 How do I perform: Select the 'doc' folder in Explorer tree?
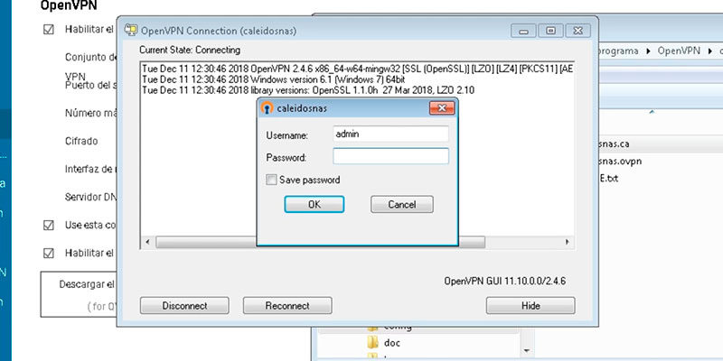tap(392, 343)
